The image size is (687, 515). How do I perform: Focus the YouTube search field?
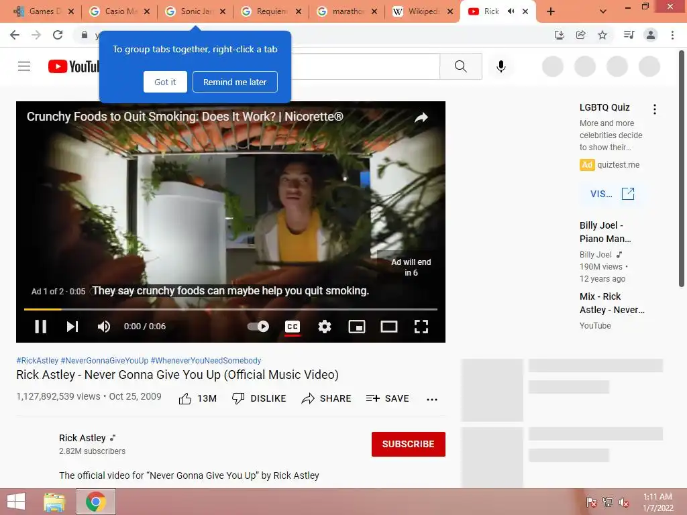[366, 66]
